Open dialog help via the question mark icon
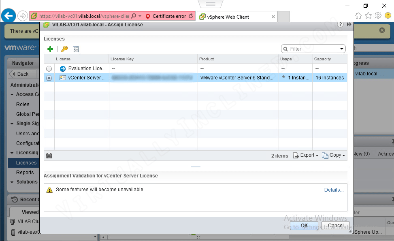The width and height of the screenshot is (394, 241). 340,24
